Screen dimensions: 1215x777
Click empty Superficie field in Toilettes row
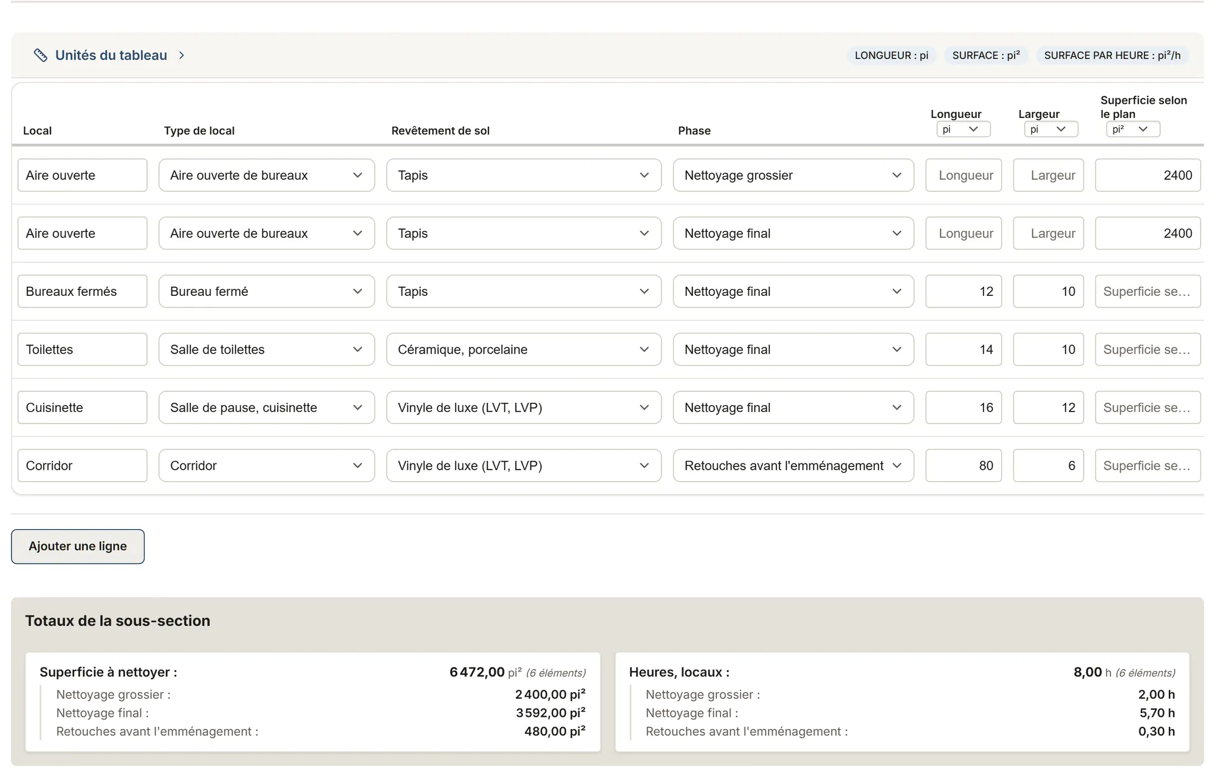(x=1148, y=349)
